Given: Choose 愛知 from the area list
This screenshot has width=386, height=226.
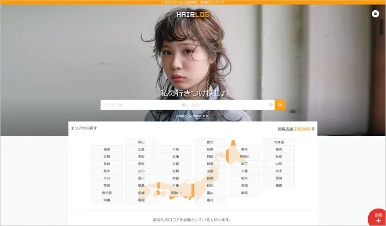Looking at the screenshot, I should point(210,142).
